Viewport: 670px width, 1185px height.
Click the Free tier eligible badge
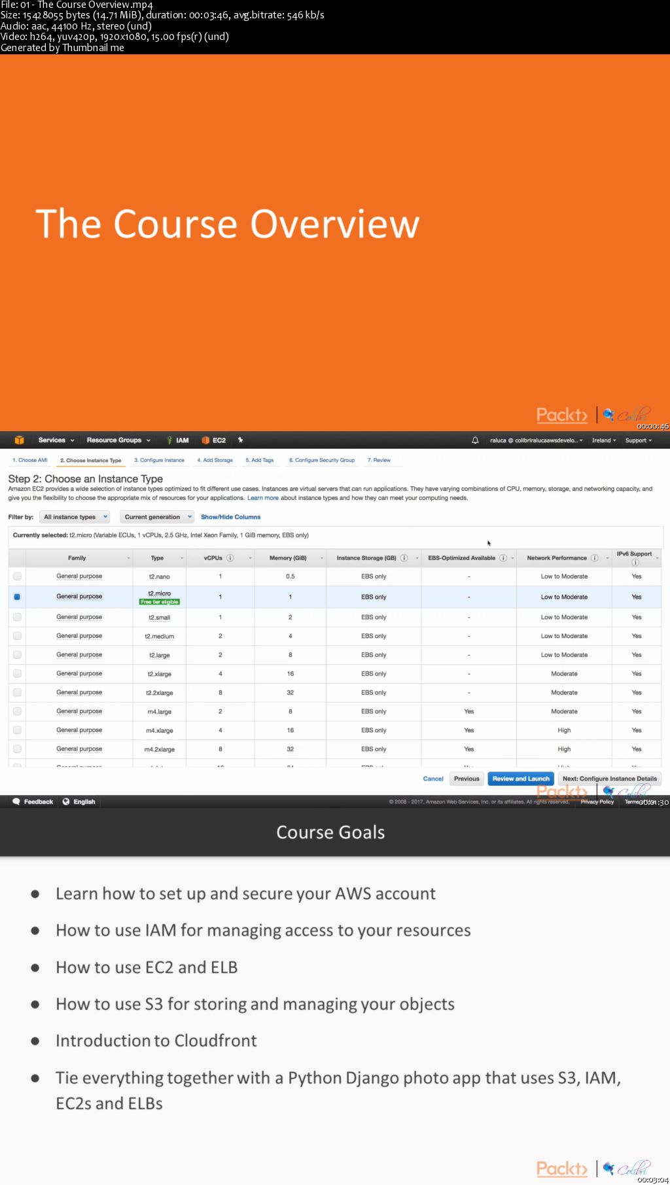click(x=159, y=602)
